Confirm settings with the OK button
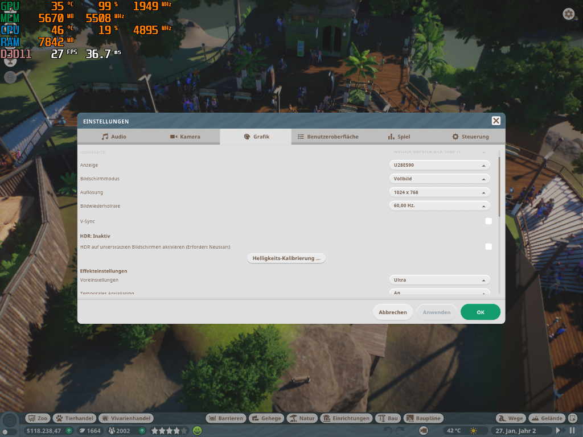The height and width of the screenshot is (437, 583). [481, 312]
